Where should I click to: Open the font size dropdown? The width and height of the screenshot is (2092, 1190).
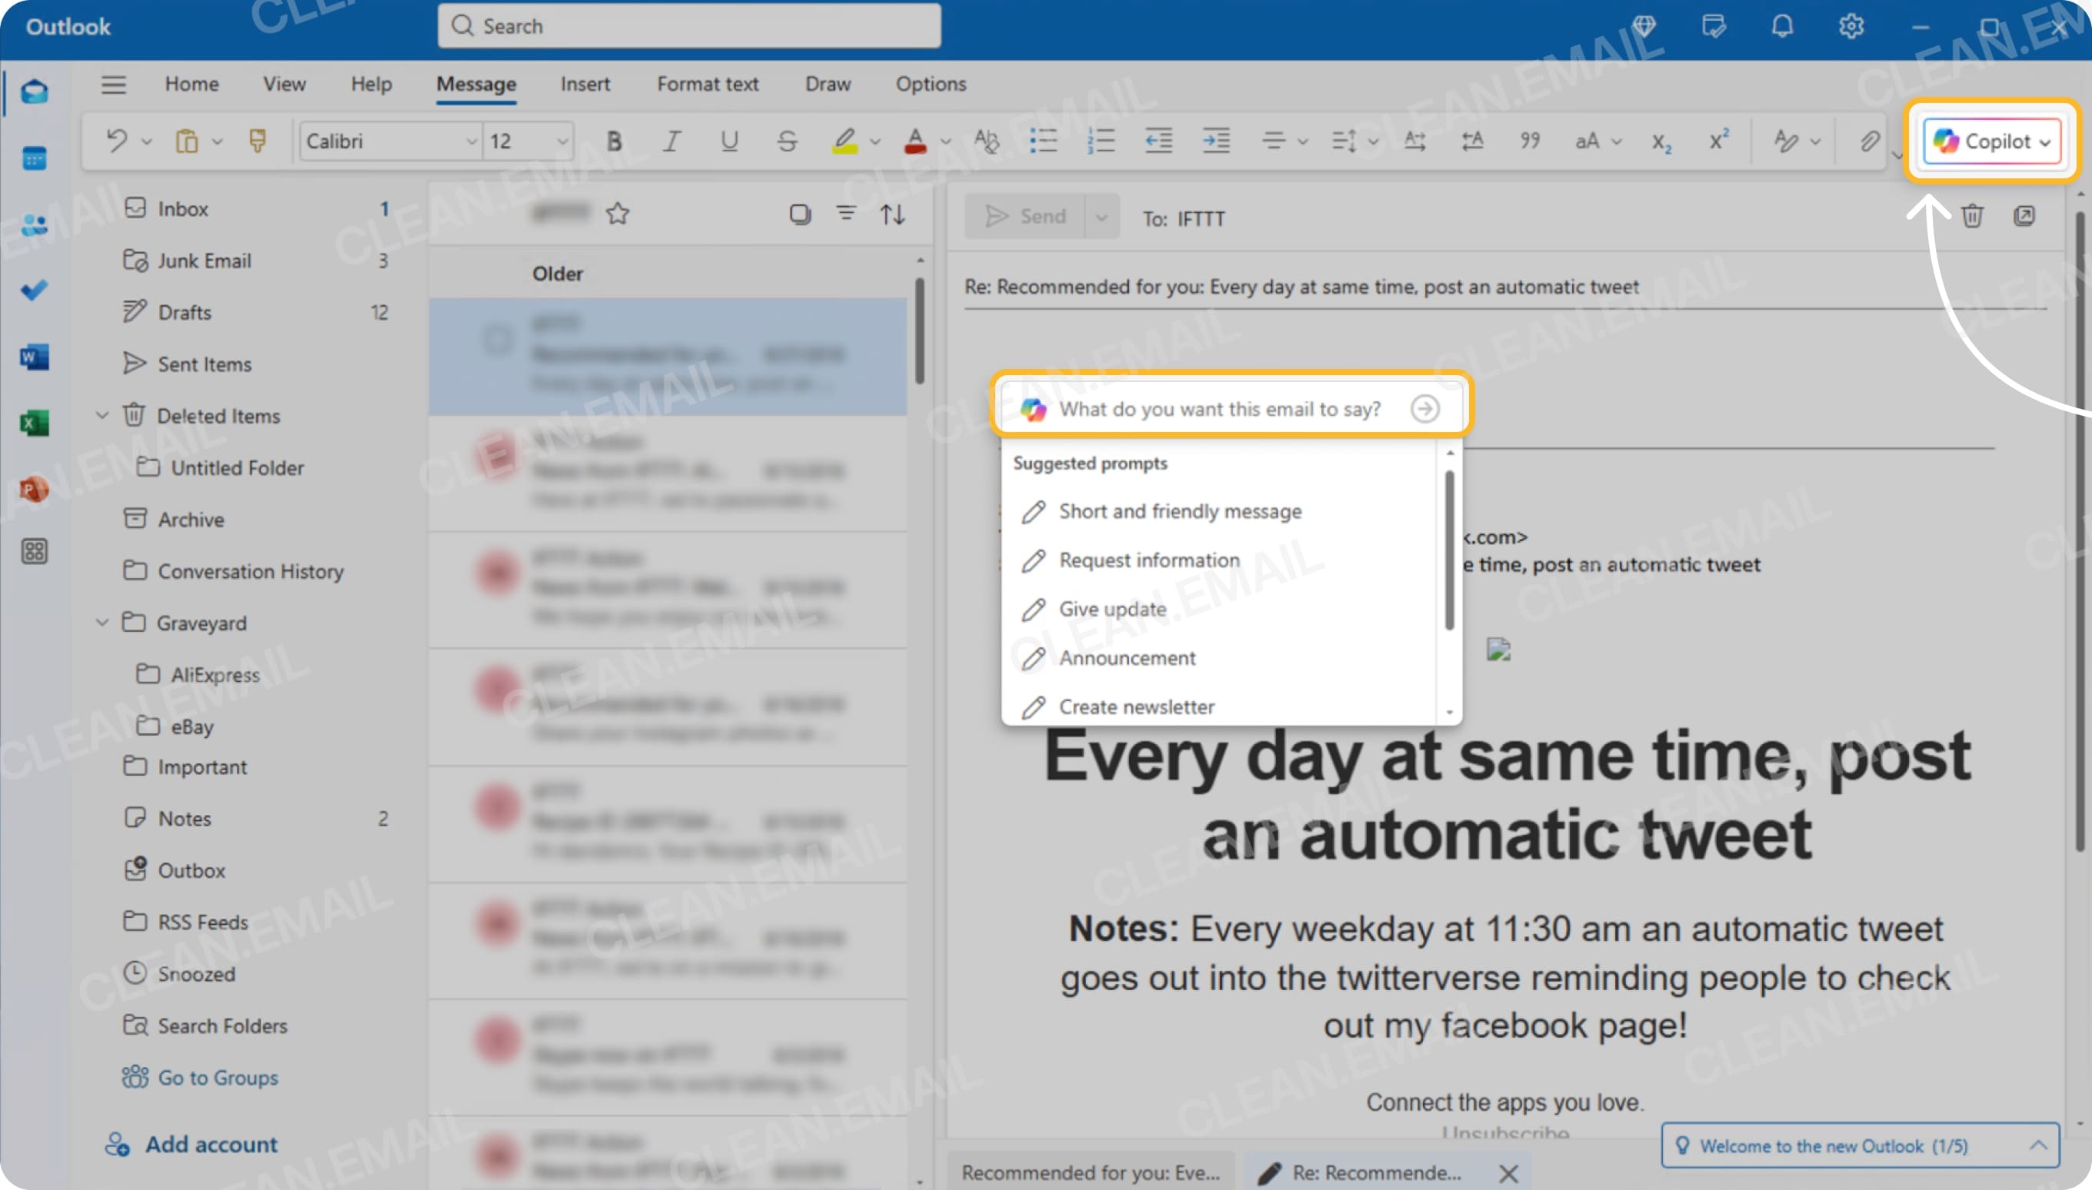pos(561,141)
